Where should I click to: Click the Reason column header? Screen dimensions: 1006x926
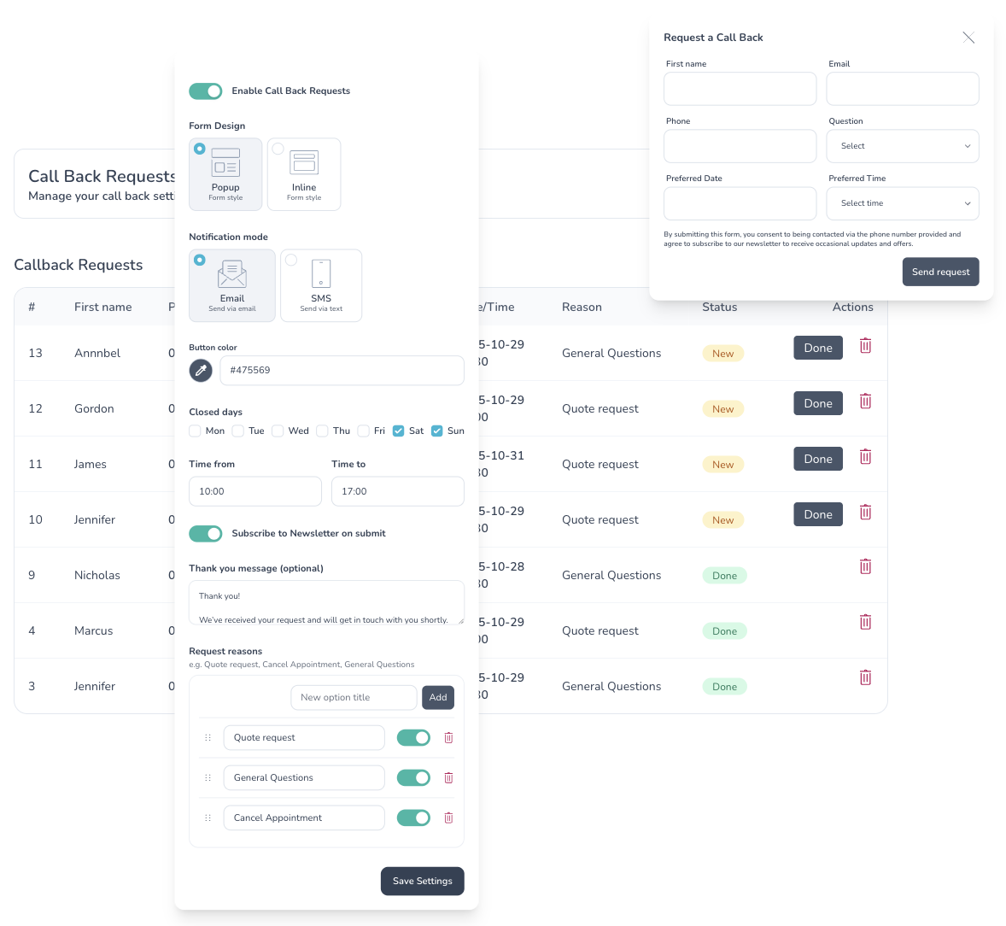click(582, 308)
